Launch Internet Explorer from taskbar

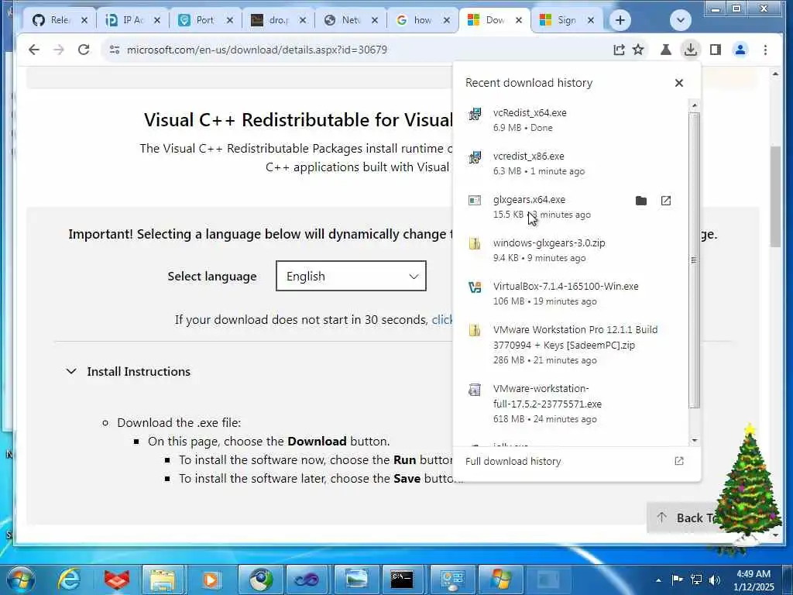coord(69,579)
